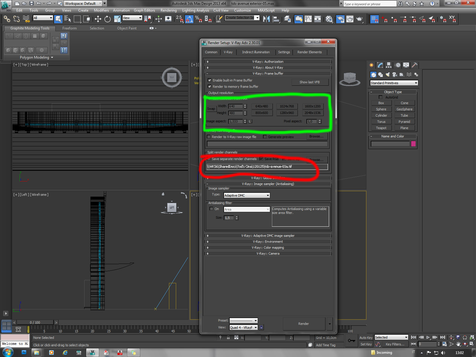Open the Utilities hammer panel icon
The image size is (476, 357).
415,65
